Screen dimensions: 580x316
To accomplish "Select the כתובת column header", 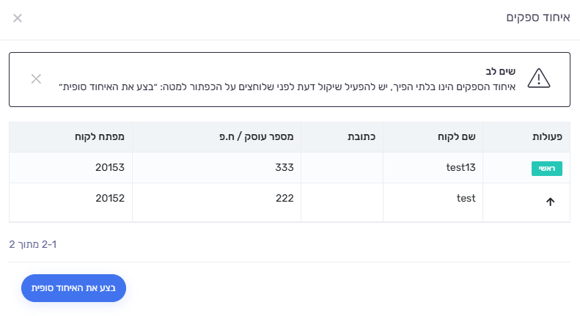I will tap(361, 136).
